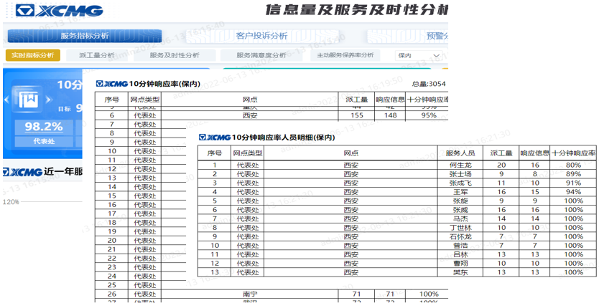This screenshot has width=599, height=303.
Task: Click the service person 张士场
Action: 460,174
